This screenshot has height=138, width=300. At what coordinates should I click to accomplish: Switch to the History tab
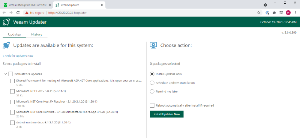pyautogui.click(x=36, y=34)
